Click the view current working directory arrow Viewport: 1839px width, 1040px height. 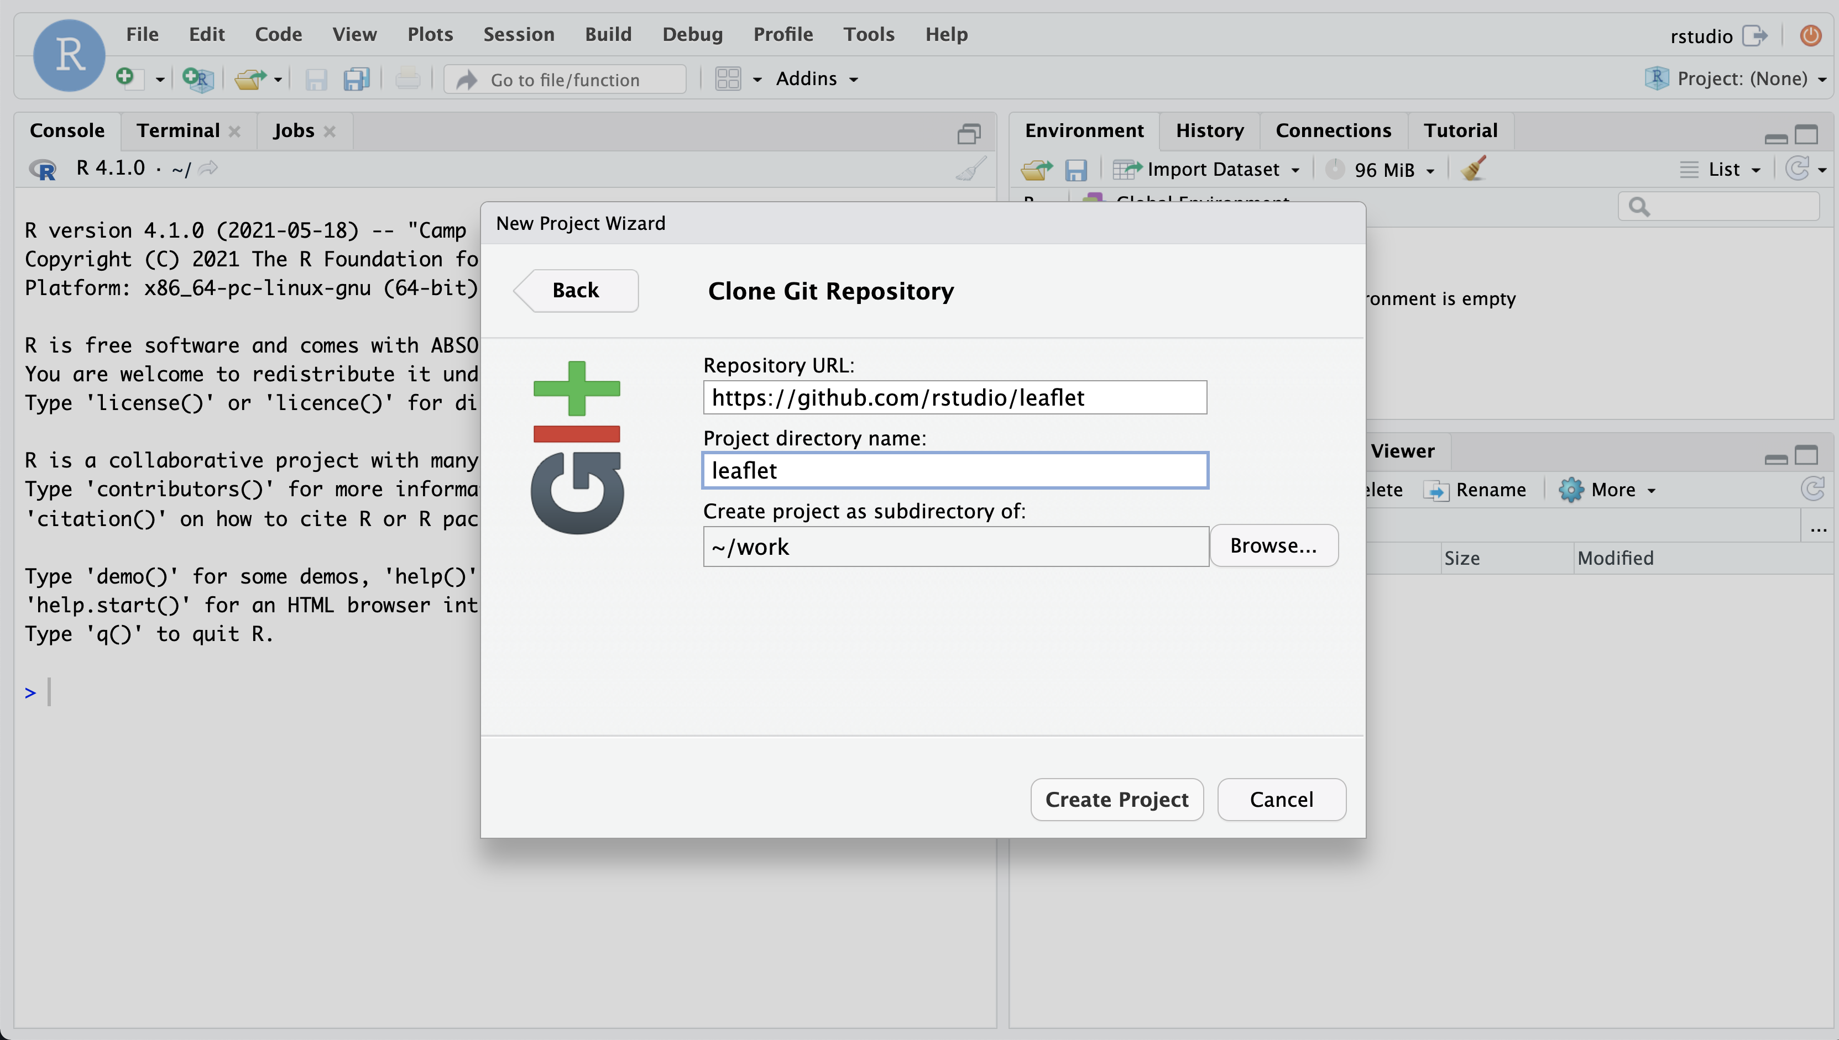tap(208, 169)
